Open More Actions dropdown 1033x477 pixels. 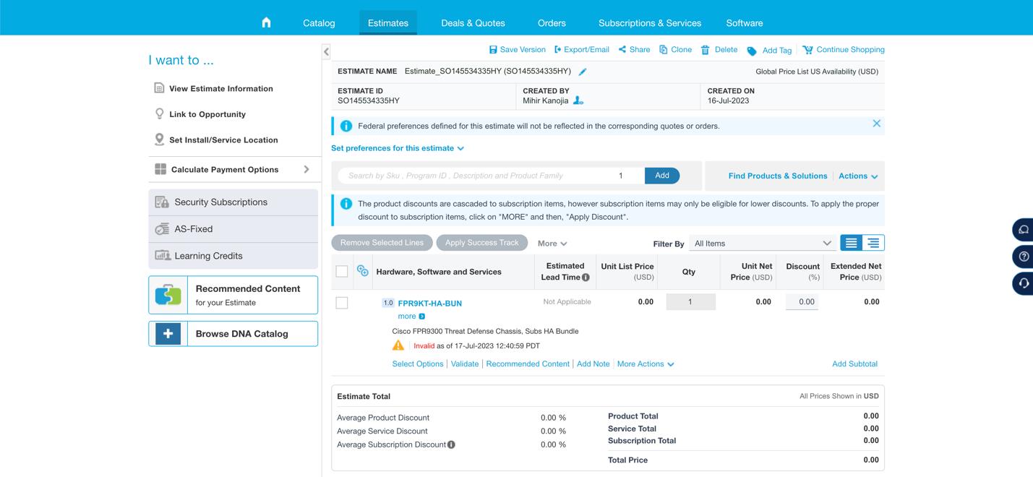click(646, 364)
